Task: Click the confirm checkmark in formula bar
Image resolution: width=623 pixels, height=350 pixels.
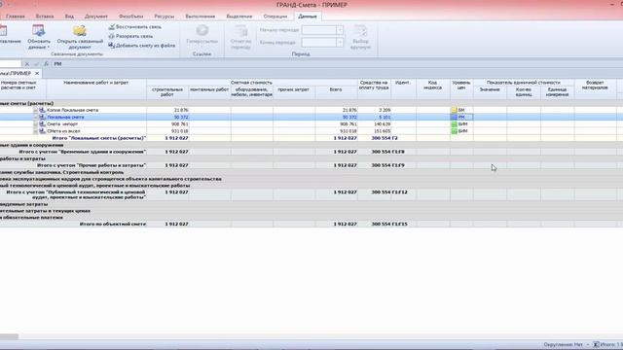Action: (x=37, y=64)
